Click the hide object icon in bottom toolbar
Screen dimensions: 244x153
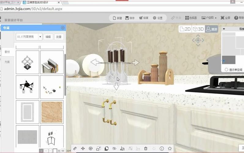(x=114, y=148)
